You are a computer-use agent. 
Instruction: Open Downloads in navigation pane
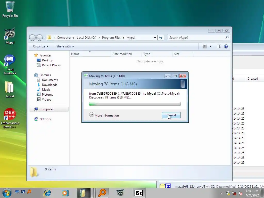49,85
